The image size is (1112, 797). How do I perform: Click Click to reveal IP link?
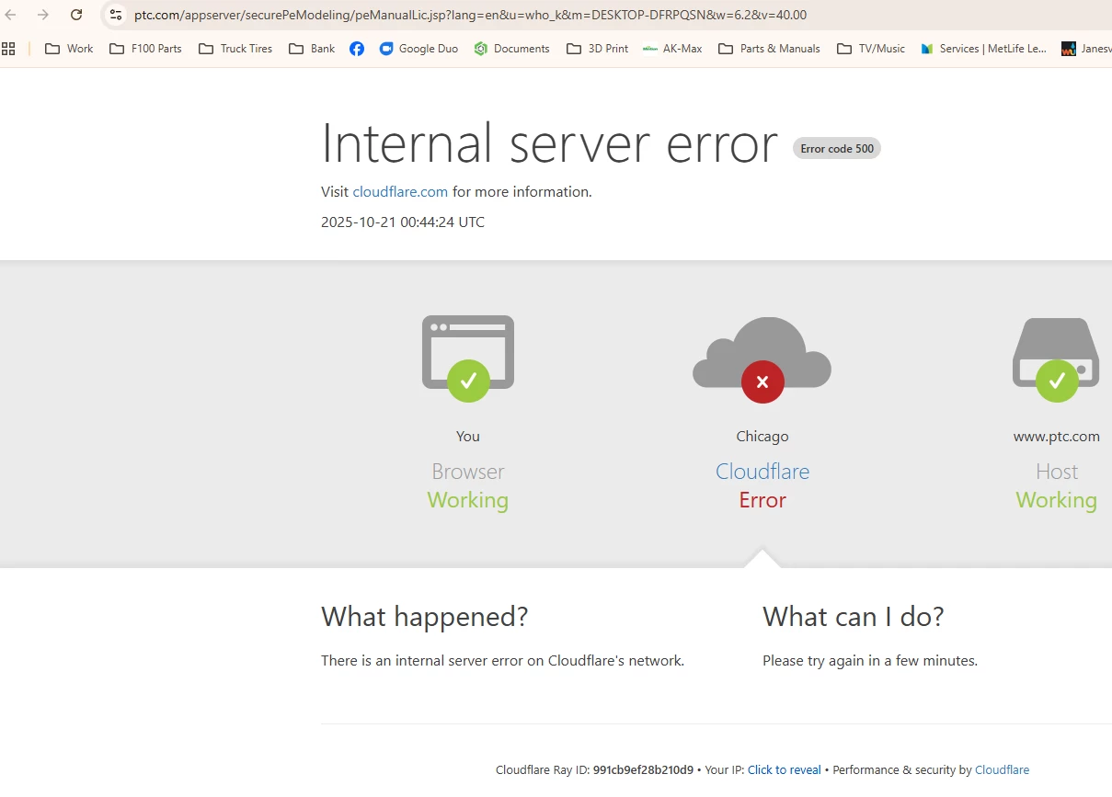click(x=785, y=770)
